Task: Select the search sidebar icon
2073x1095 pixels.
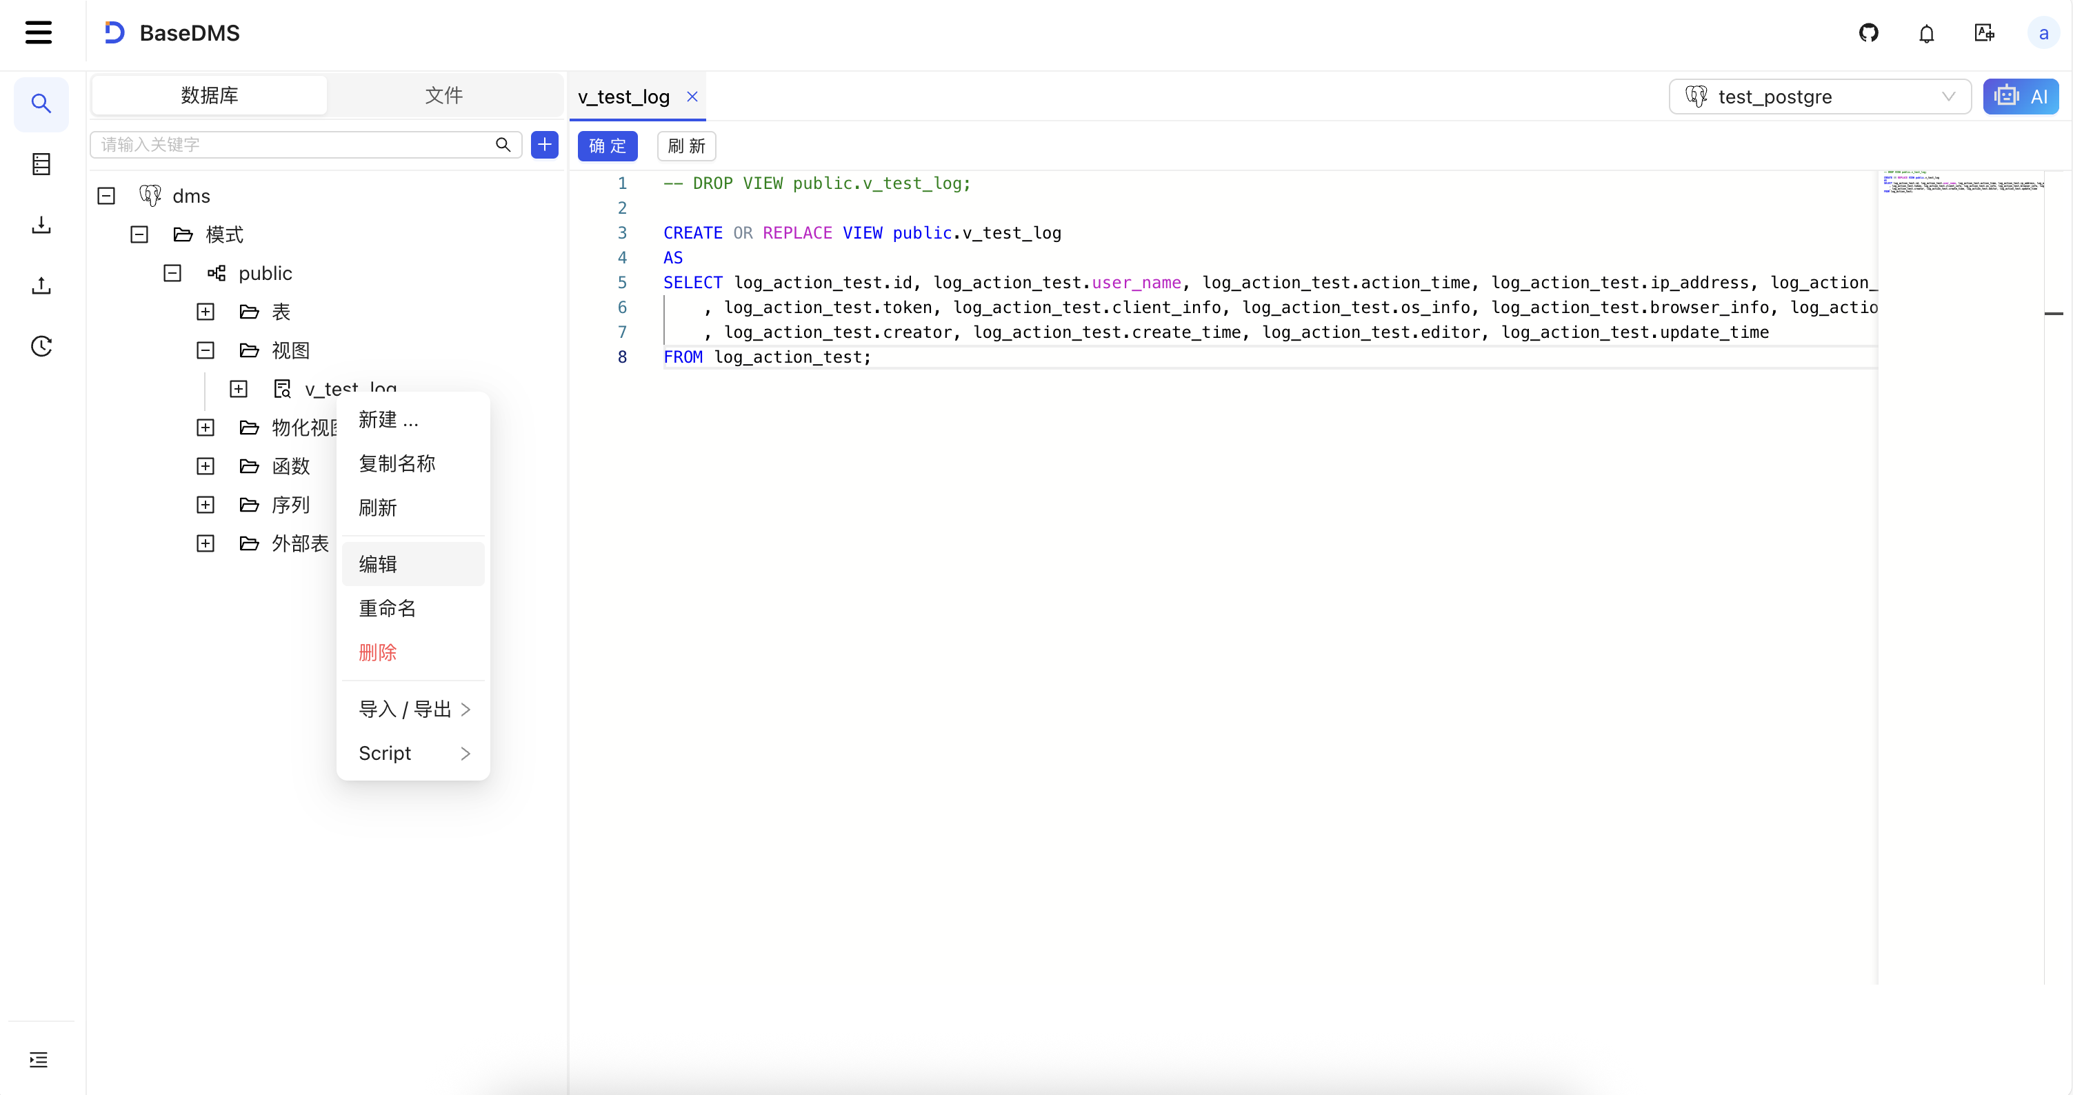Action: click(41, 104)
